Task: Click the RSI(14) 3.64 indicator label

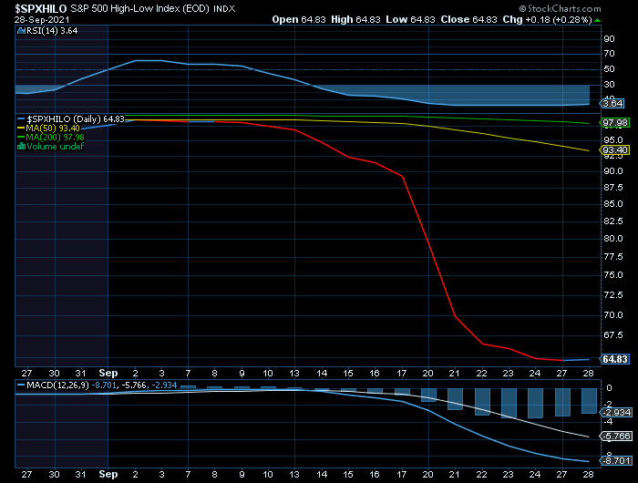Action: 52,31
